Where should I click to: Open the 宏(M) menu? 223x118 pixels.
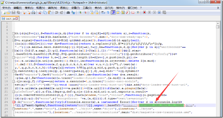[98, 8]
